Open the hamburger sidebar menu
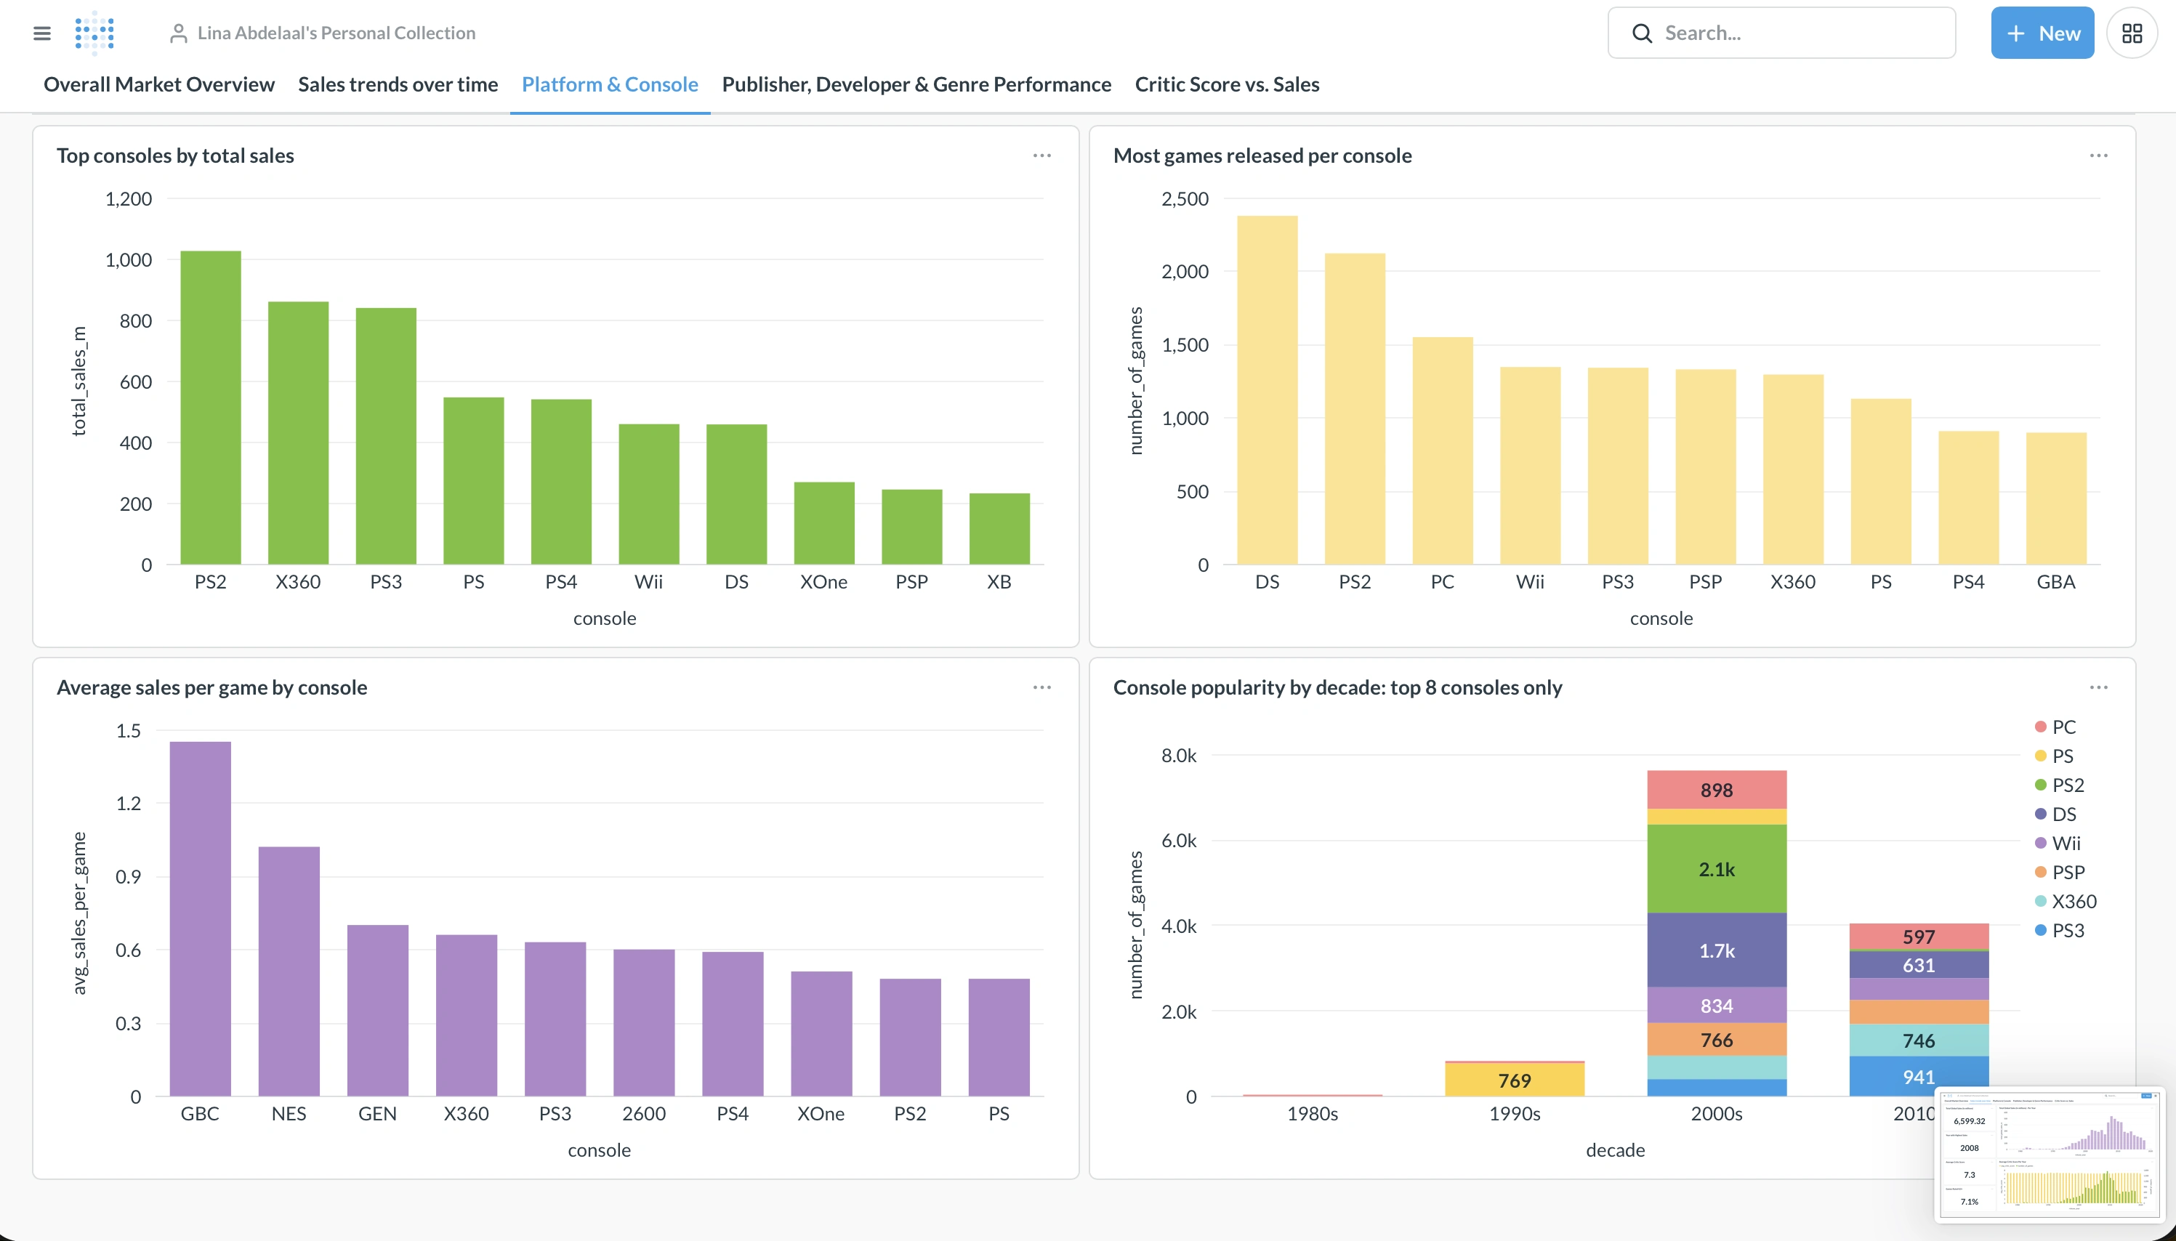This screenshot has height=1241, width=2176. [x=41, y=33]
